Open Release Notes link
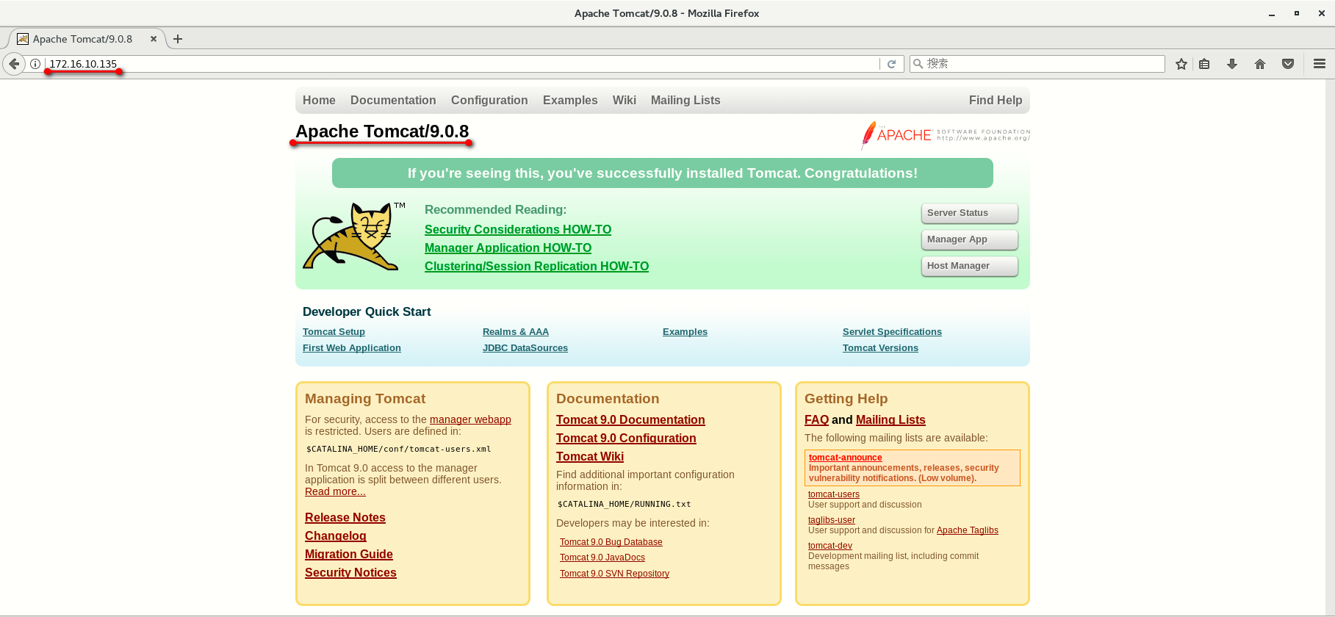 coord(345,518)
